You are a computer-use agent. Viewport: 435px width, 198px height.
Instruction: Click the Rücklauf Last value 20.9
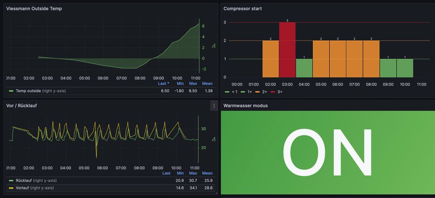180,181
